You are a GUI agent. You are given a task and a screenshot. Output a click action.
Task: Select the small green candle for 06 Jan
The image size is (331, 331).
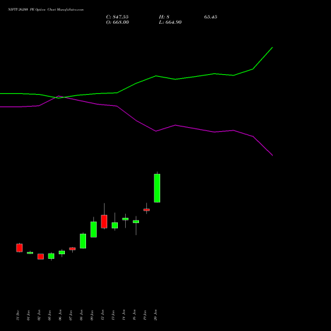coord(62,252)
